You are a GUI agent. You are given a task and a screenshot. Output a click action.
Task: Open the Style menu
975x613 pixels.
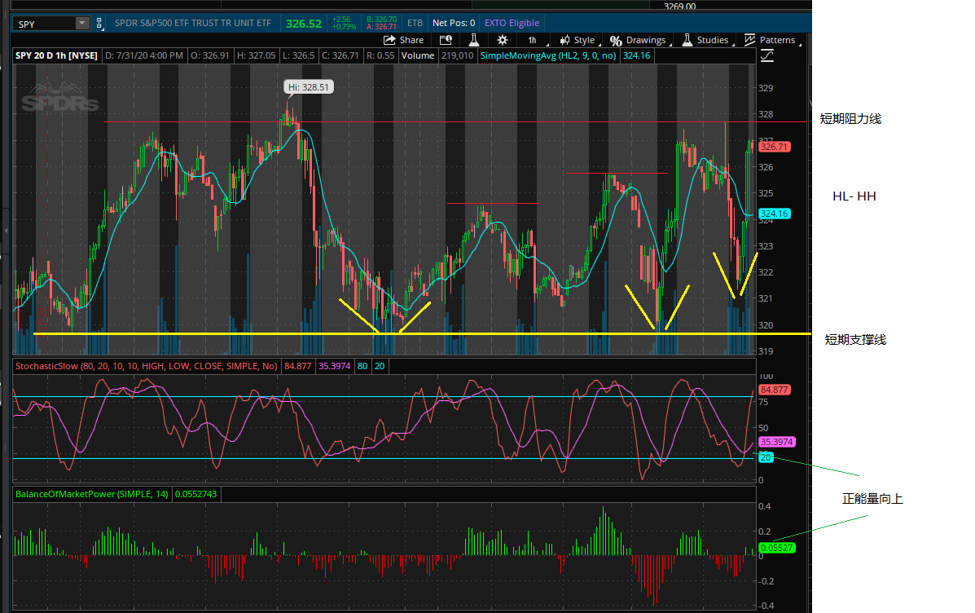click(x=579, y=40)
